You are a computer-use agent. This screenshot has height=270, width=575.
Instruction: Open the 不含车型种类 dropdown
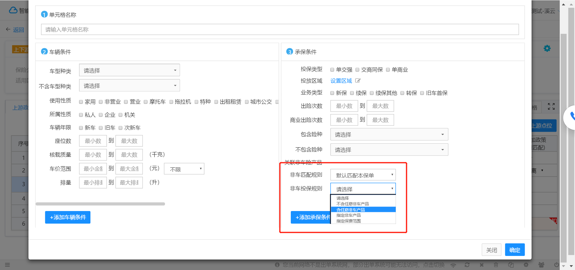tap(129, 85)
